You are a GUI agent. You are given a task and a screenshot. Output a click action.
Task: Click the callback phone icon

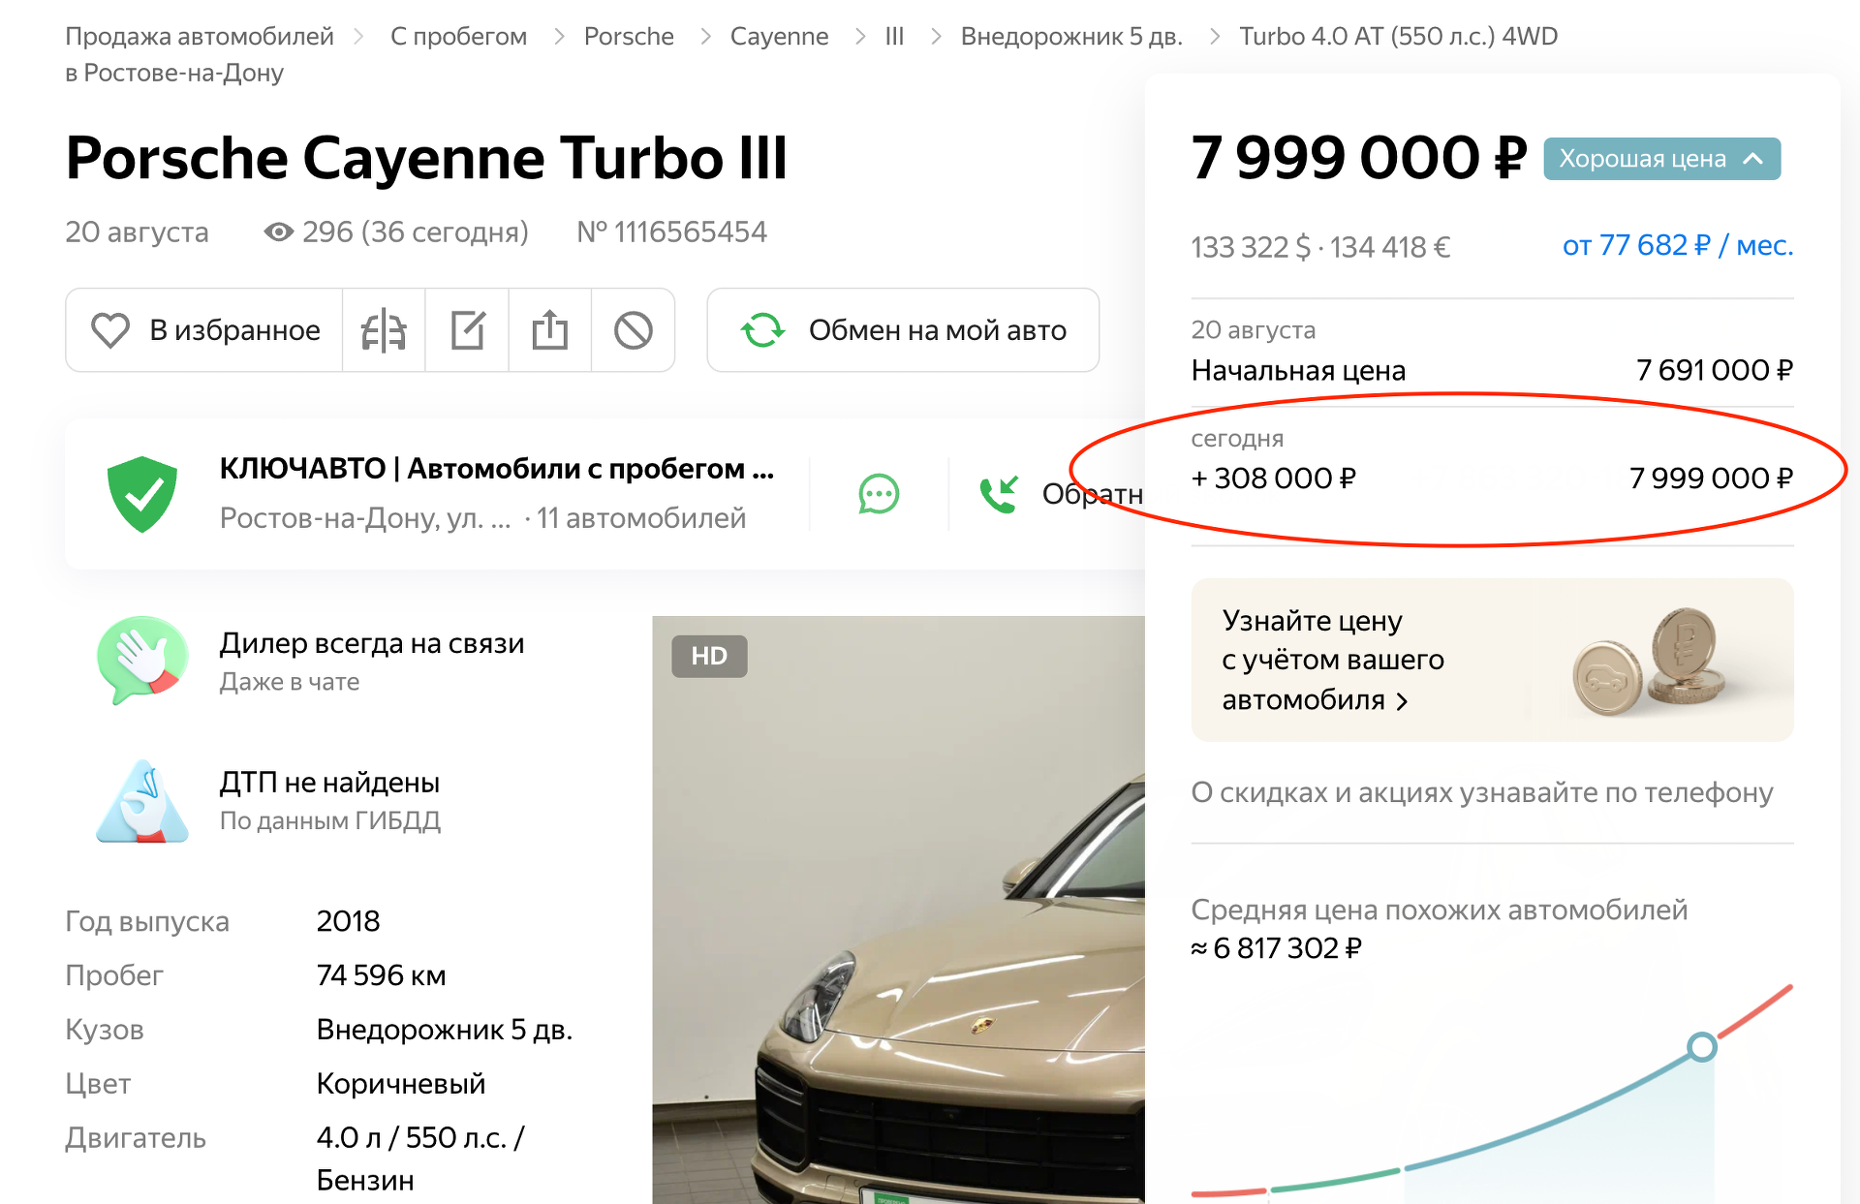[x=998, y=494]
